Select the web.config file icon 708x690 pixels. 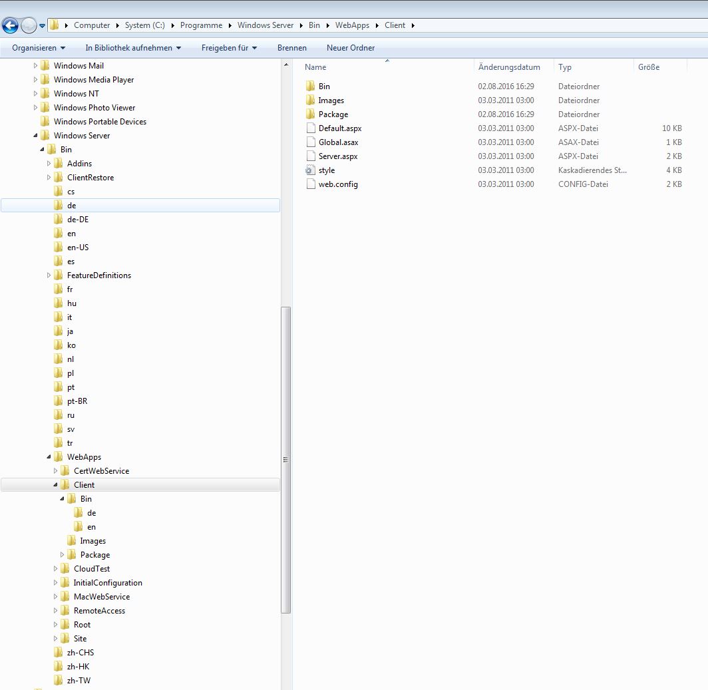309,184
